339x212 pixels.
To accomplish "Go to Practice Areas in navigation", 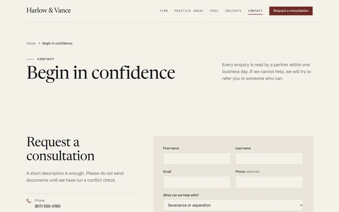I will point(189,11).
